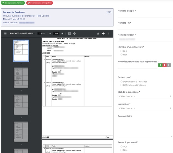Zoom in the PDF with plus icon
This screenshot has height=153, width=173.
tap(62, 33)
